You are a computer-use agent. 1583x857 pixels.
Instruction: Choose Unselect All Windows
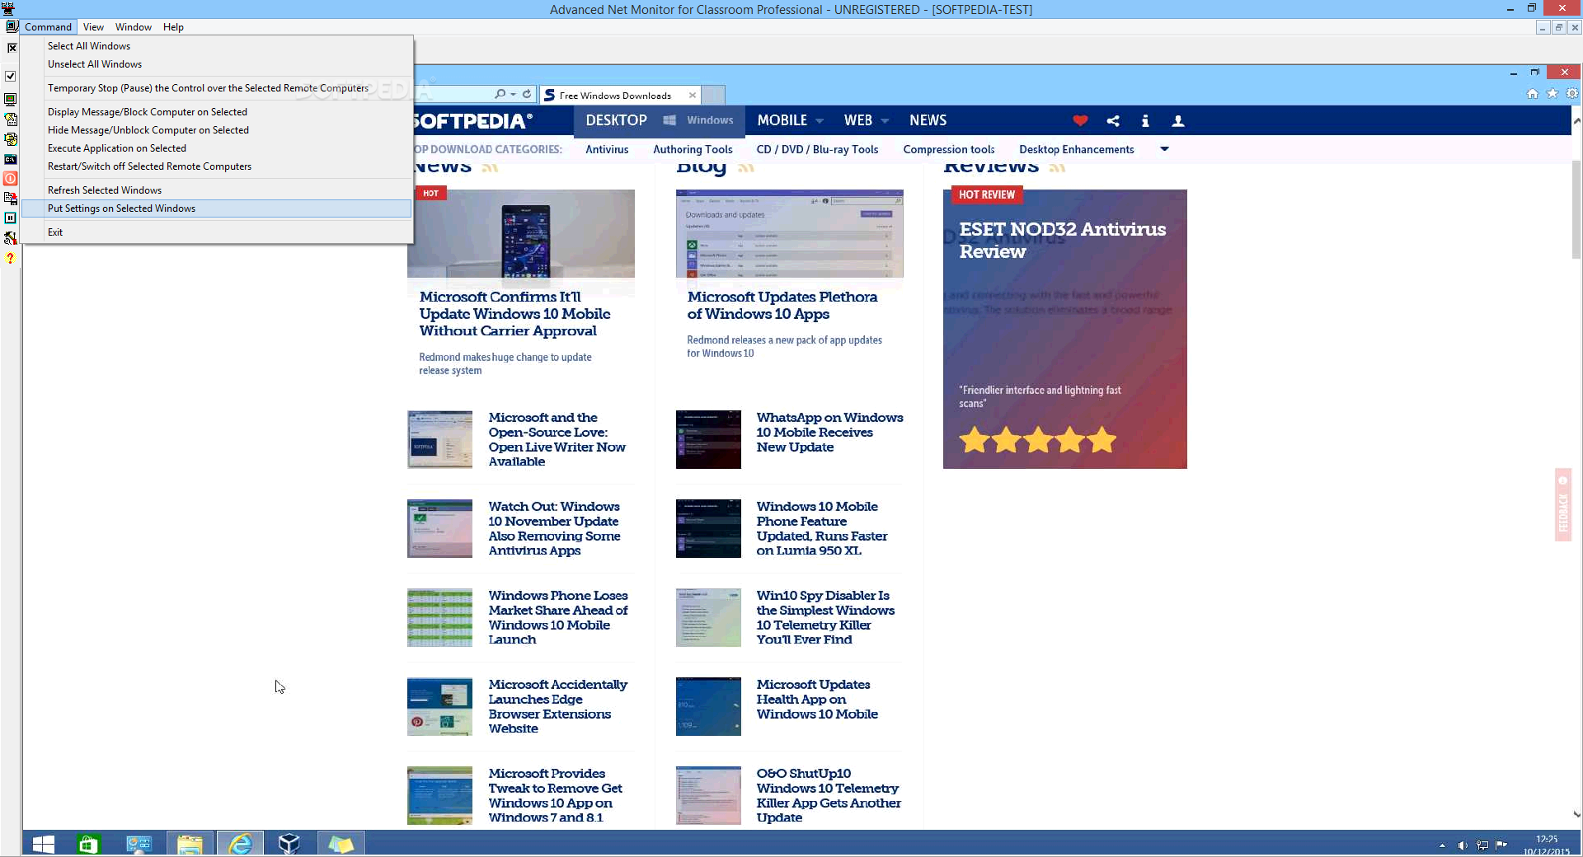[217, 64]
